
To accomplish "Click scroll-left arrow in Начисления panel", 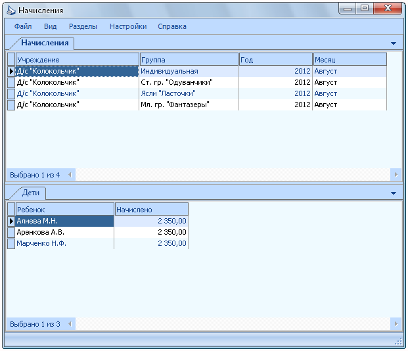I will pos(70,175).
